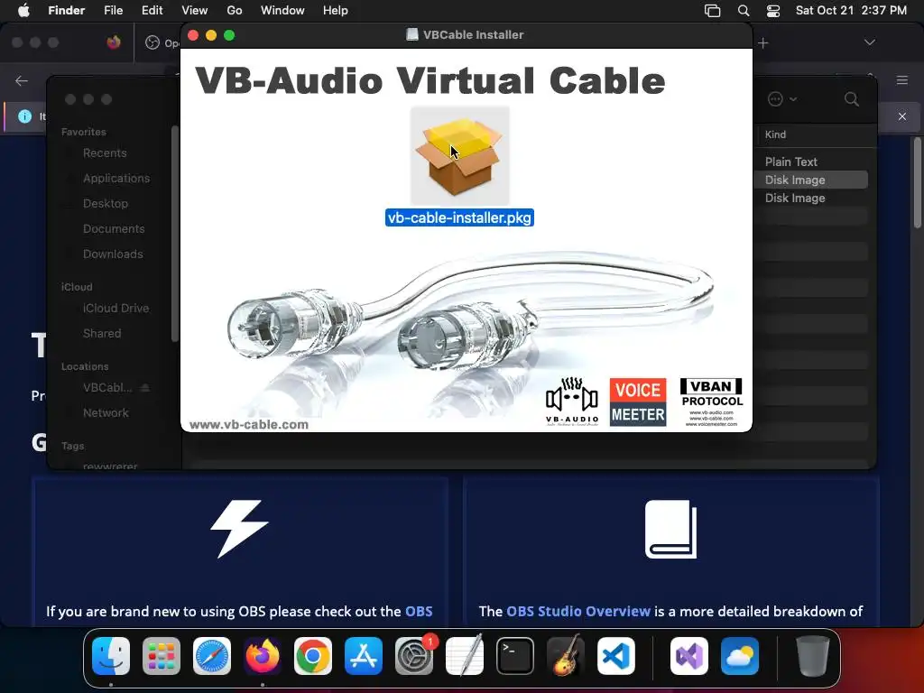Image resolution: width=924 pixels, height=693 pixels.
Task: Open the File menu
Action: tap(113, 10)
